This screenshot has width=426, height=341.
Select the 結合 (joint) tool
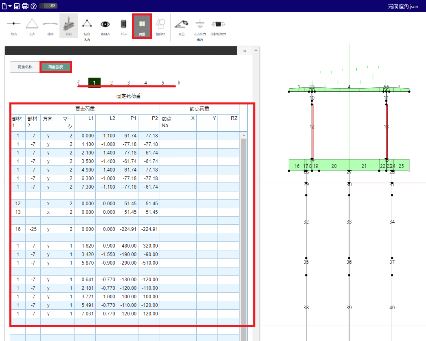[x=87, y=26]
